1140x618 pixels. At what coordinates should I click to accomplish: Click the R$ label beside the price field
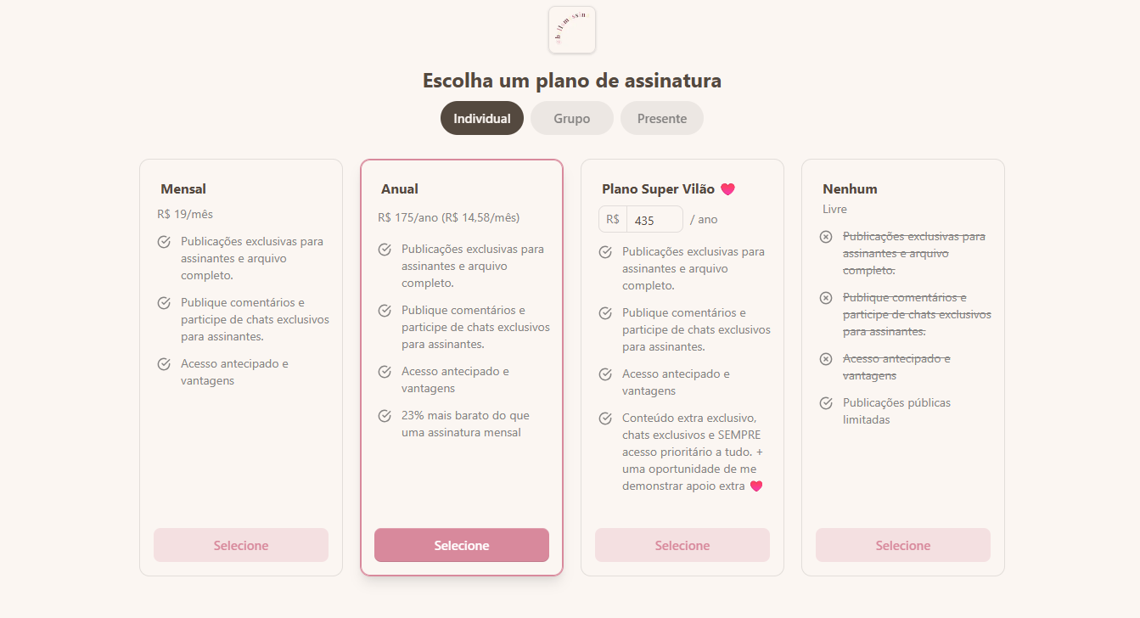click(x=611, y=219)
